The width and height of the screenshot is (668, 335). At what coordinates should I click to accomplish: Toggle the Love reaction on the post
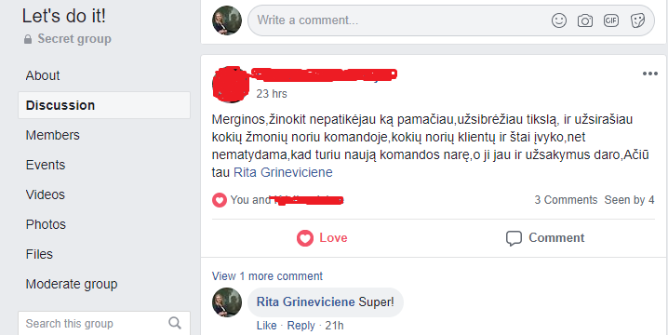click(x=322, y=238)
